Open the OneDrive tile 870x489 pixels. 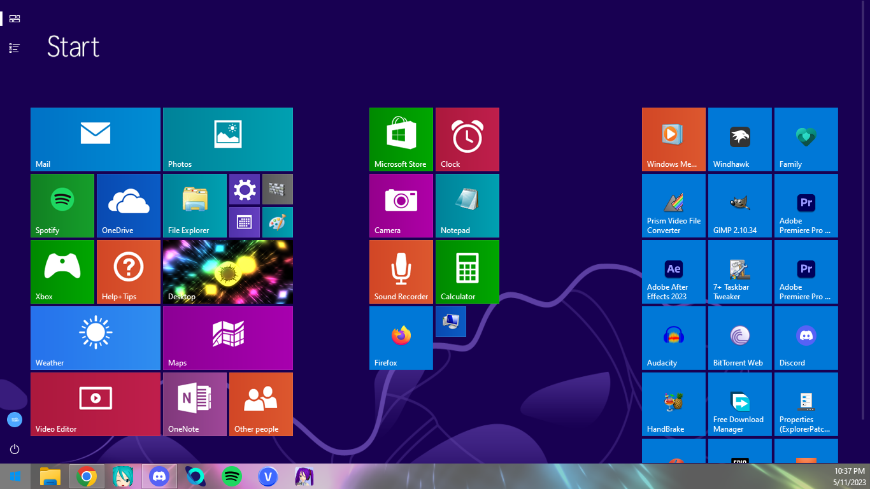[129, 206]
